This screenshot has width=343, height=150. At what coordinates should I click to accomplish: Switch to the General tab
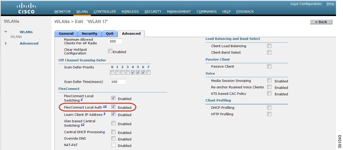(x=66, y=33)
